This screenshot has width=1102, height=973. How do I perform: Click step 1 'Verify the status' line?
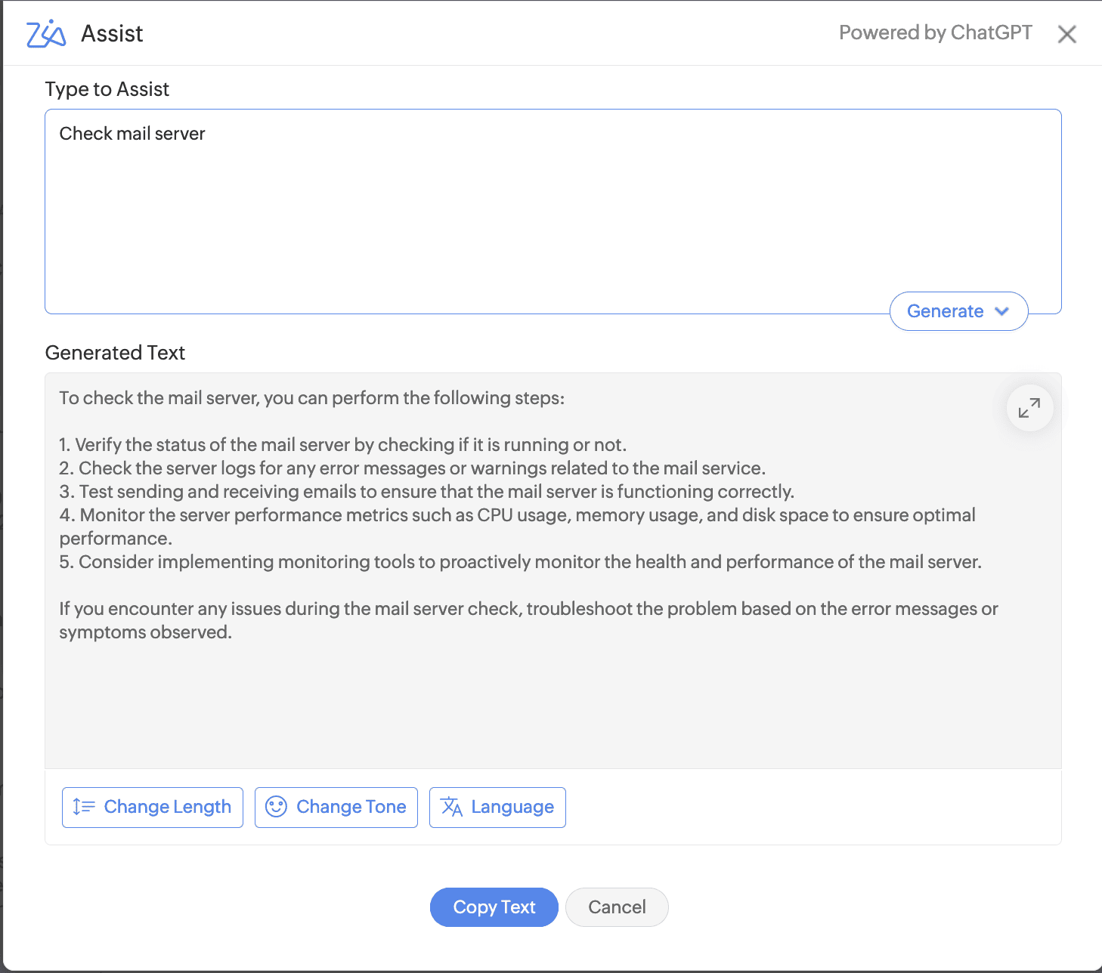pyautogui.click(x=343, y=445)
